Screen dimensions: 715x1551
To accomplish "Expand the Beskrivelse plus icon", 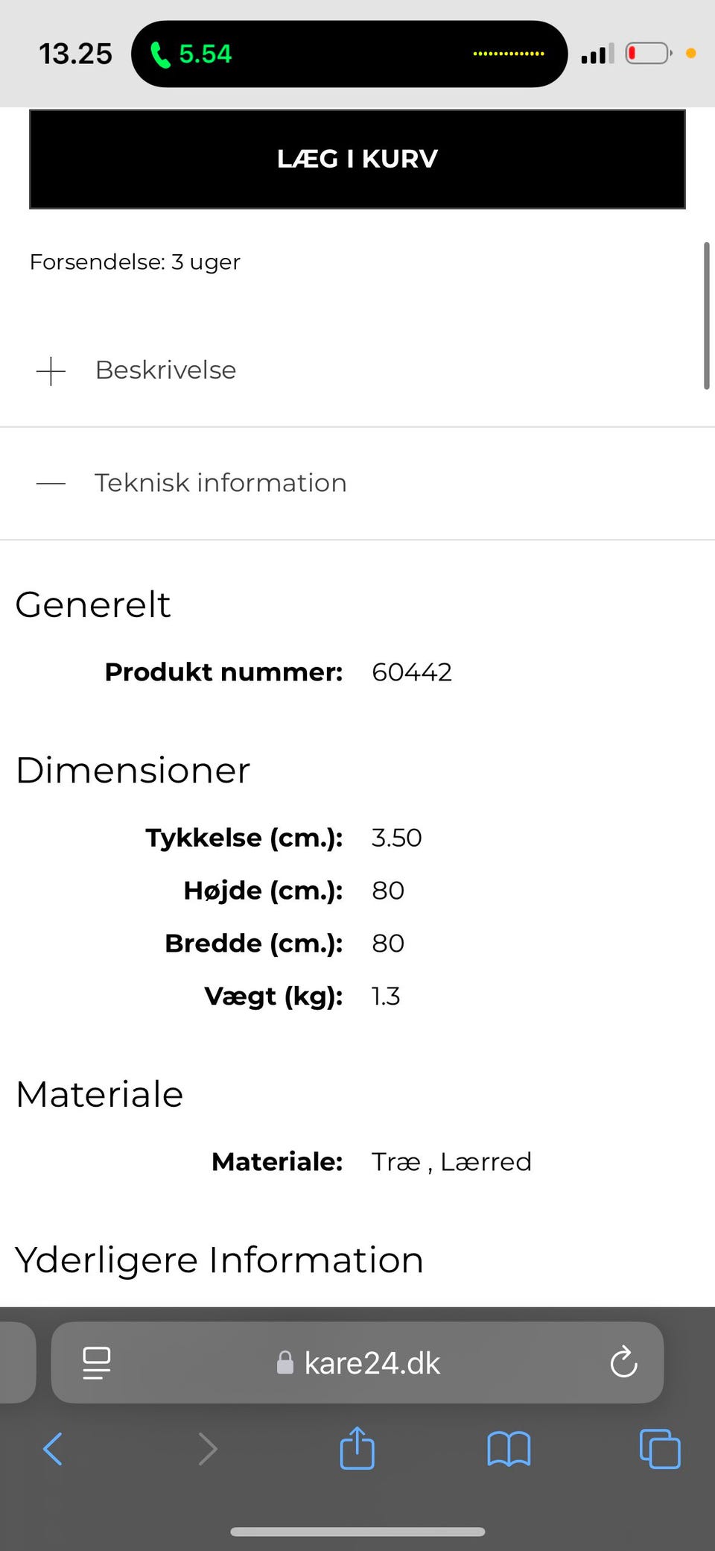I will coord(51,370).
